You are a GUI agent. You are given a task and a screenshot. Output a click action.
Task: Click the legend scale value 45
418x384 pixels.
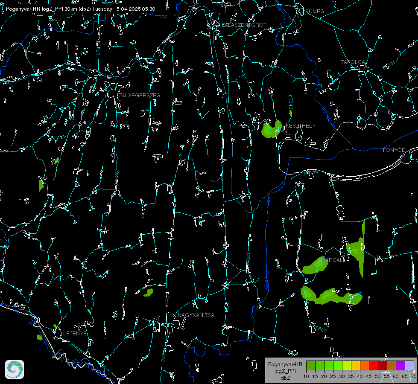pos(369,377)
